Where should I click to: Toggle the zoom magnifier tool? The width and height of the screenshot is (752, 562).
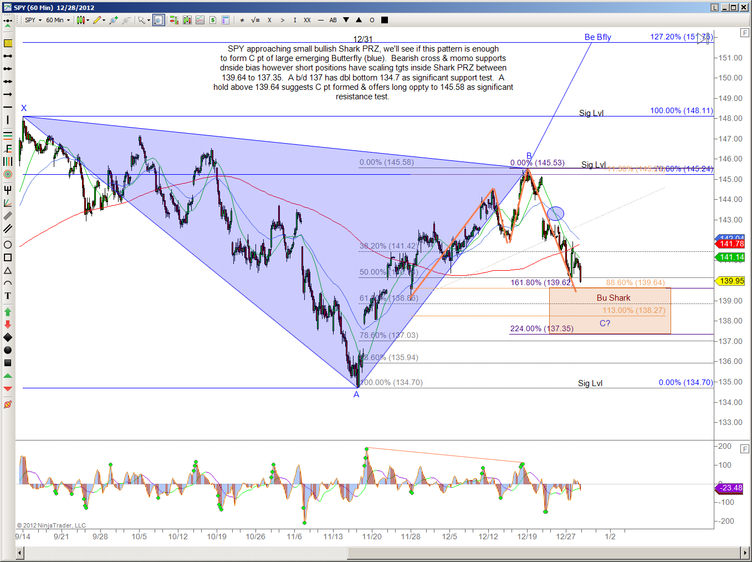pyautogui.click(x=158, y=20)
